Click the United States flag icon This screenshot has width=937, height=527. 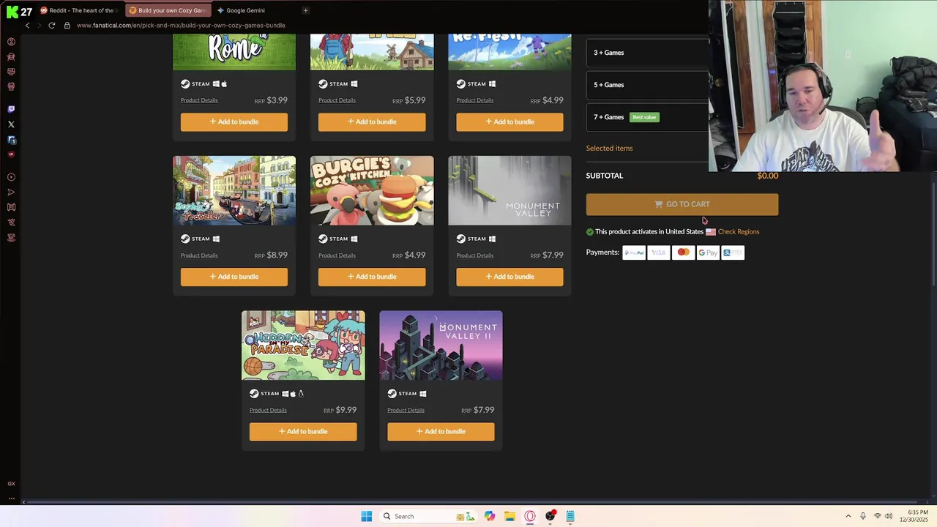click(x=710, y=232)
